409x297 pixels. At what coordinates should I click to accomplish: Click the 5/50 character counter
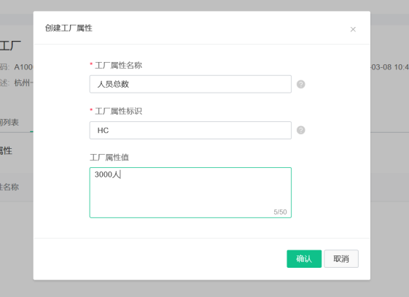coord(280,212)
